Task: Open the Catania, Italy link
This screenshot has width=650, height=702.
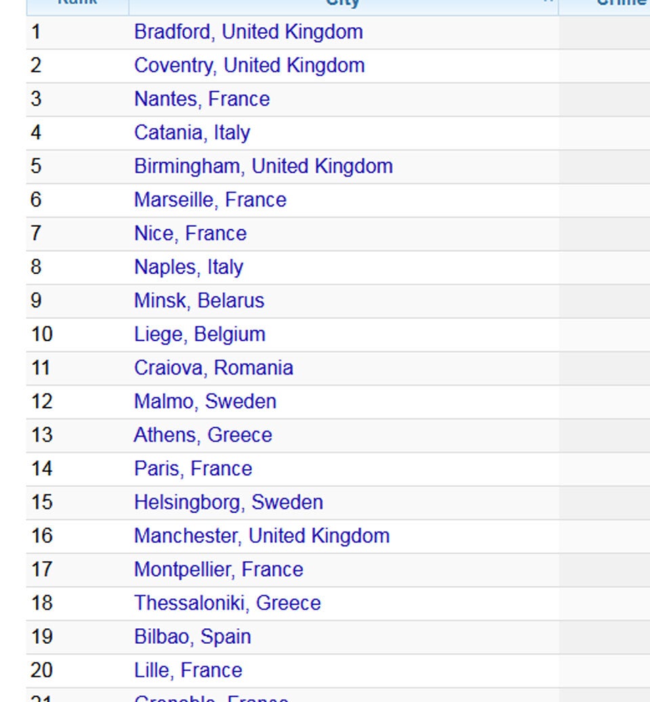Action: point(192,133)
